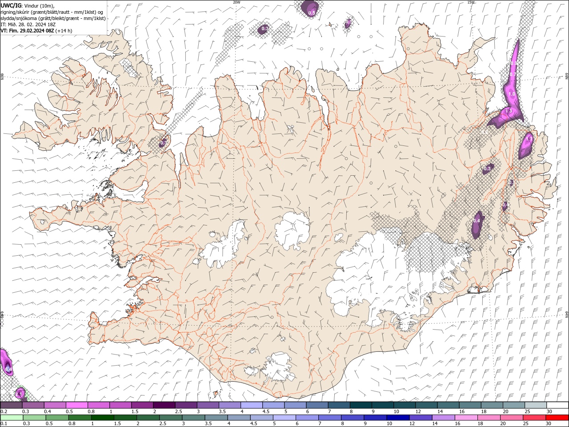This screenshot has width=569, height=427.
Task: Click the snow legend swatch between 20 and 25
Action: pyautogui.click(x=514, y=405)
